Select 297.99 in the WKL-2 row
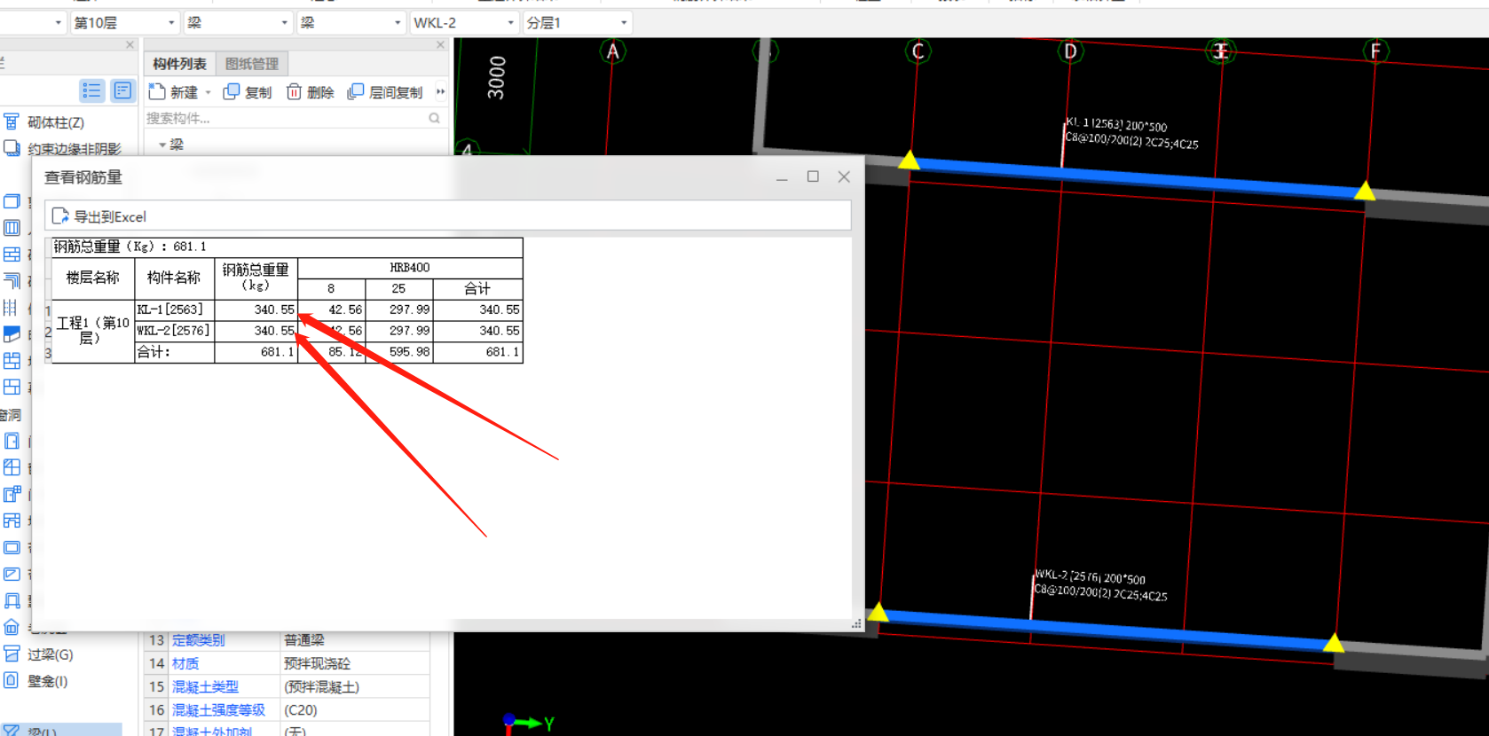The image size is (1489, 736). pos(399,331)
